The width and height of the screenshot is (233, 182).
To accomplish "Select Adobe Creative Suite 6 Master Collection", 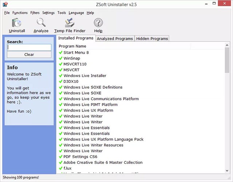I will [103, 162].
